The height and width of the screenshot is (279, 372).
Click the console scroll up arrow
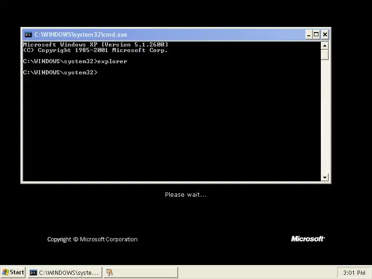(325, 45)
